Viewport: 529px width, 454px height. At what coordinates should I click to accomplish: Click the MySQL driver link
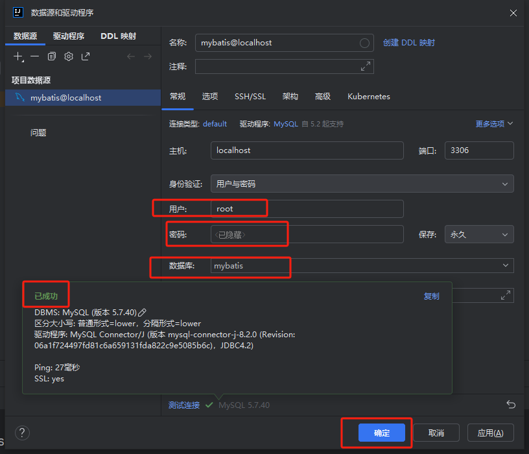[286, 124]
